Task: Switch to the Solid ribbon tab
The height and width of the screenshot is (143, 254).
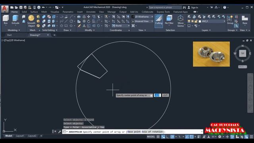Action: pos(24,12)
